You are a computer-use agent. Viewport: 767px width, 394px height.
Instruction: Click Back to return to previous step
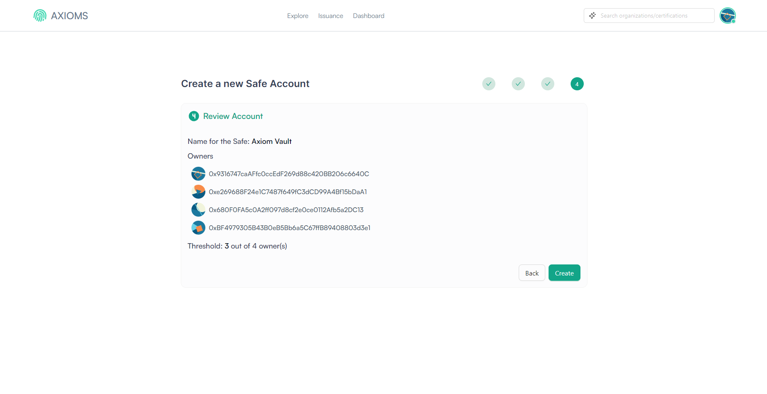coord(531,273)
